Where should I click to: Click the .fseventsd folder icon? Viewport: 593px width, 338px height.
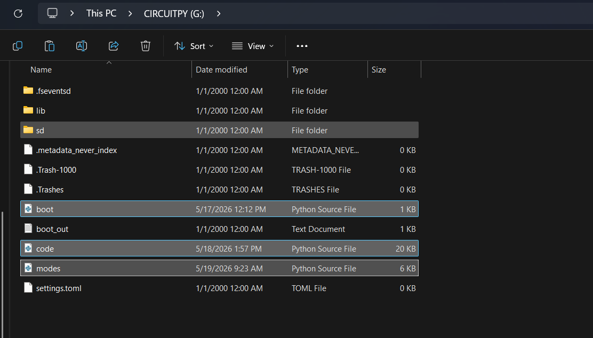click(28, 90)
